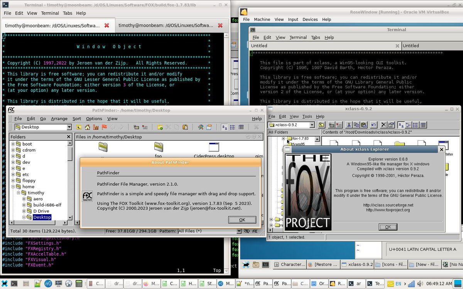Open the Sort menu in PathFinder
This screenshot has height=289, width=463.
[x=77, y=119]
